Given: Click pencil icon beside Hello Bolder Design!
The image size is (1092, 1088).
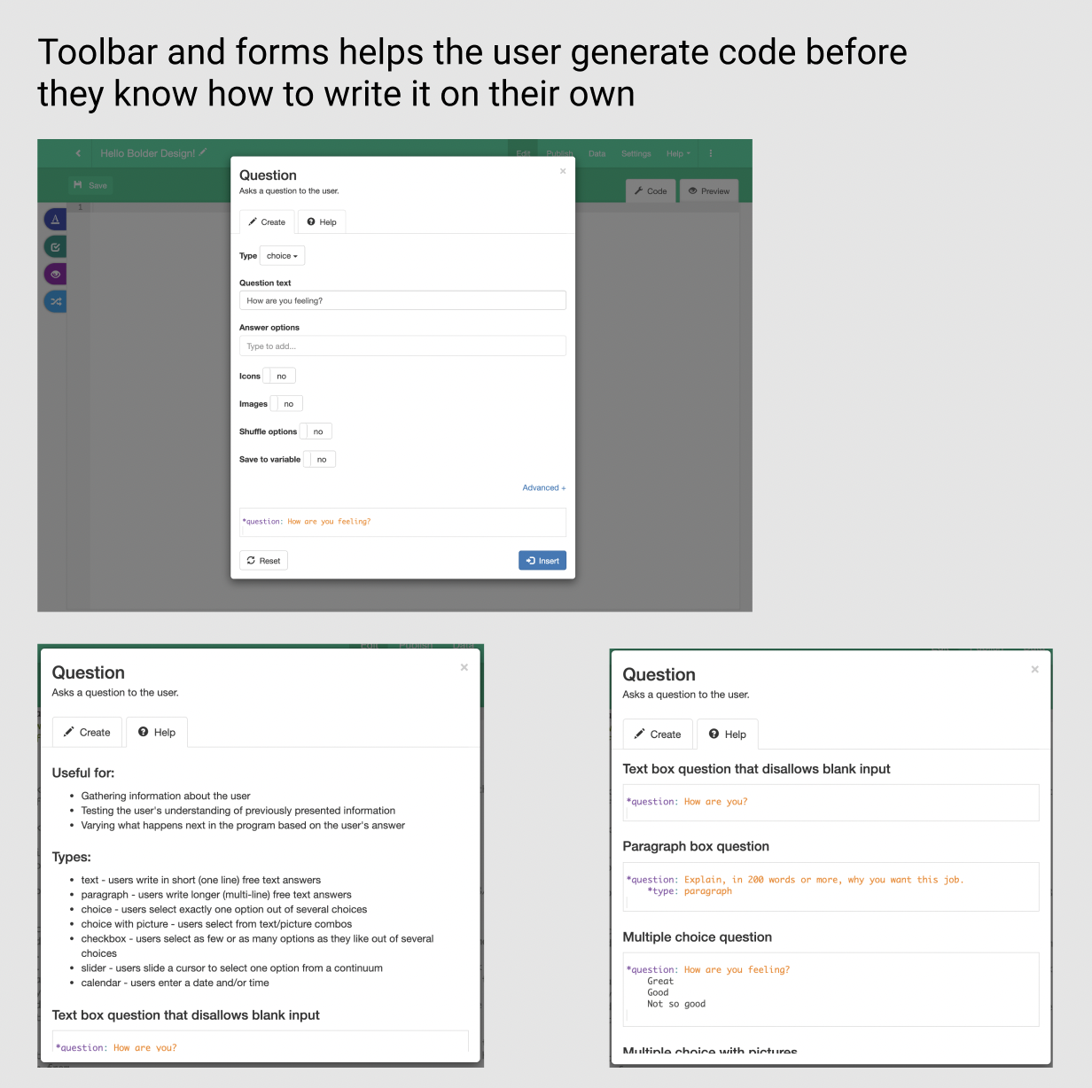Looking at the screenshot, I should [203, 152].
